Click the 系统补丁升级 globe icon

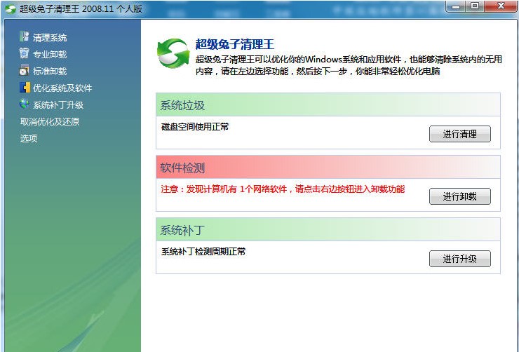coord(24,104)
